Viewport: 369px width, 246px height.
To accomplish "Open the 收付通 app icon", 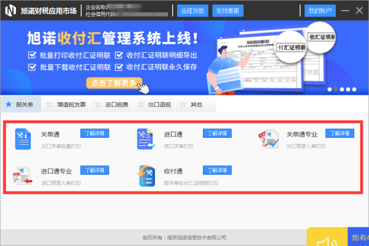I will 146,176.
